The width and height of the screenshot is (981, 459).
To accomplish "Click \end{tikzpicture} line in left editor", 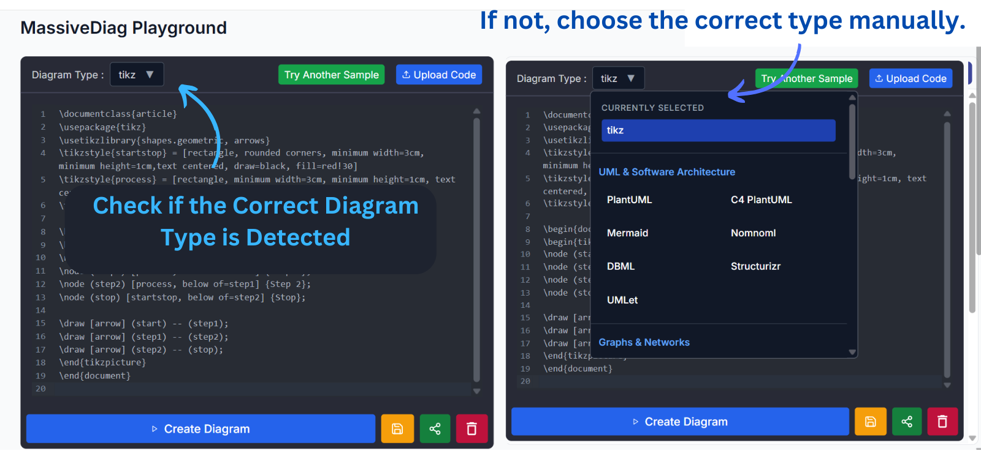I will tap(102, 362).
